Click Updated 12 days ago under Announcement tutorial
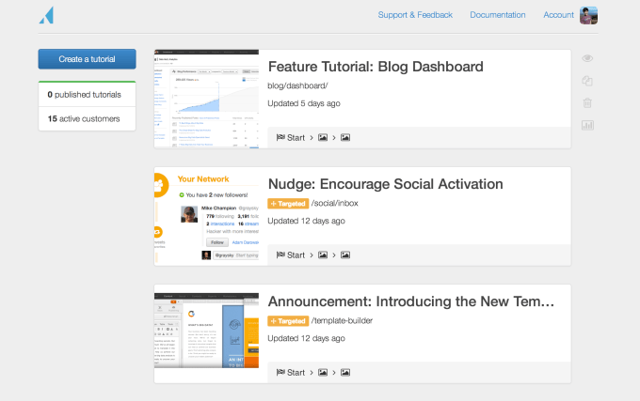The height and width of the screenshot is (401, 640). tap(306, 339)
